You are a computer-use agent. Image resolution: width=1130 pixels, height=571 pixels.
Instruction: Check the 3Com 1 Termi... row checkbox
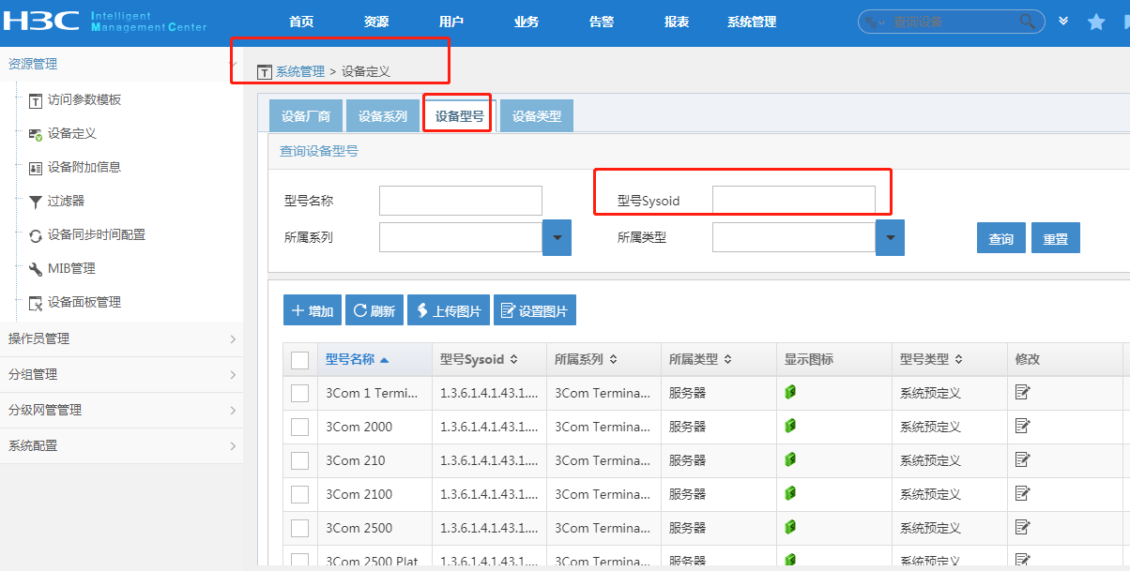tap(299, 393)
